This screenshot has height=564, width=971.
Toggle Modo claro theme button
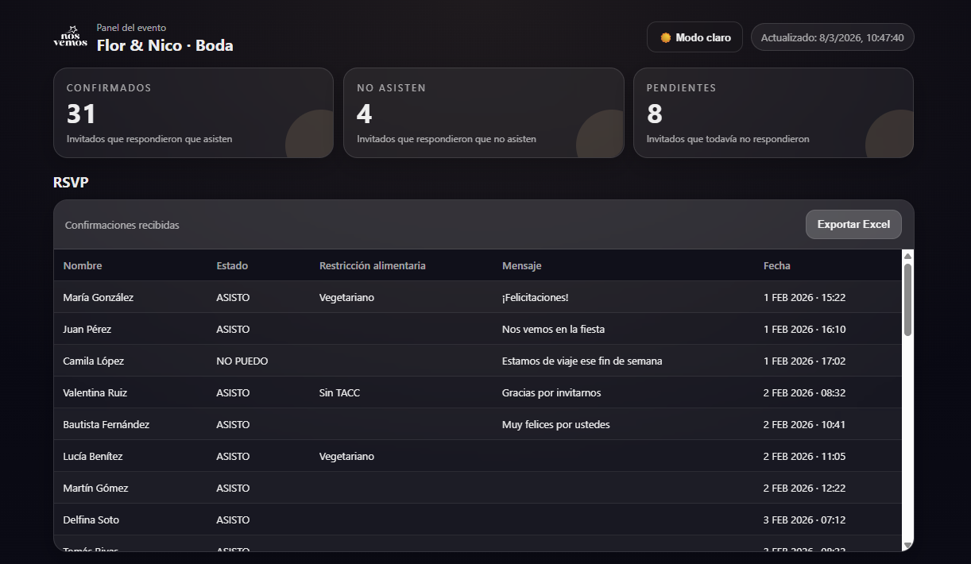coord(694,37)
